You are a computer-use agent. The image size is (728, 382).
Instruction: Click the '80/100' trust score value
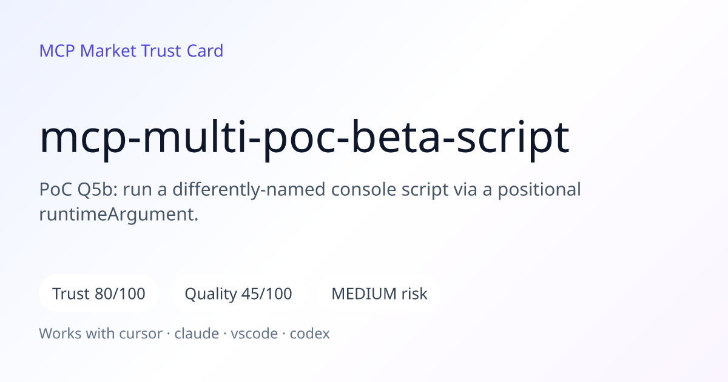tap(120, 294)
